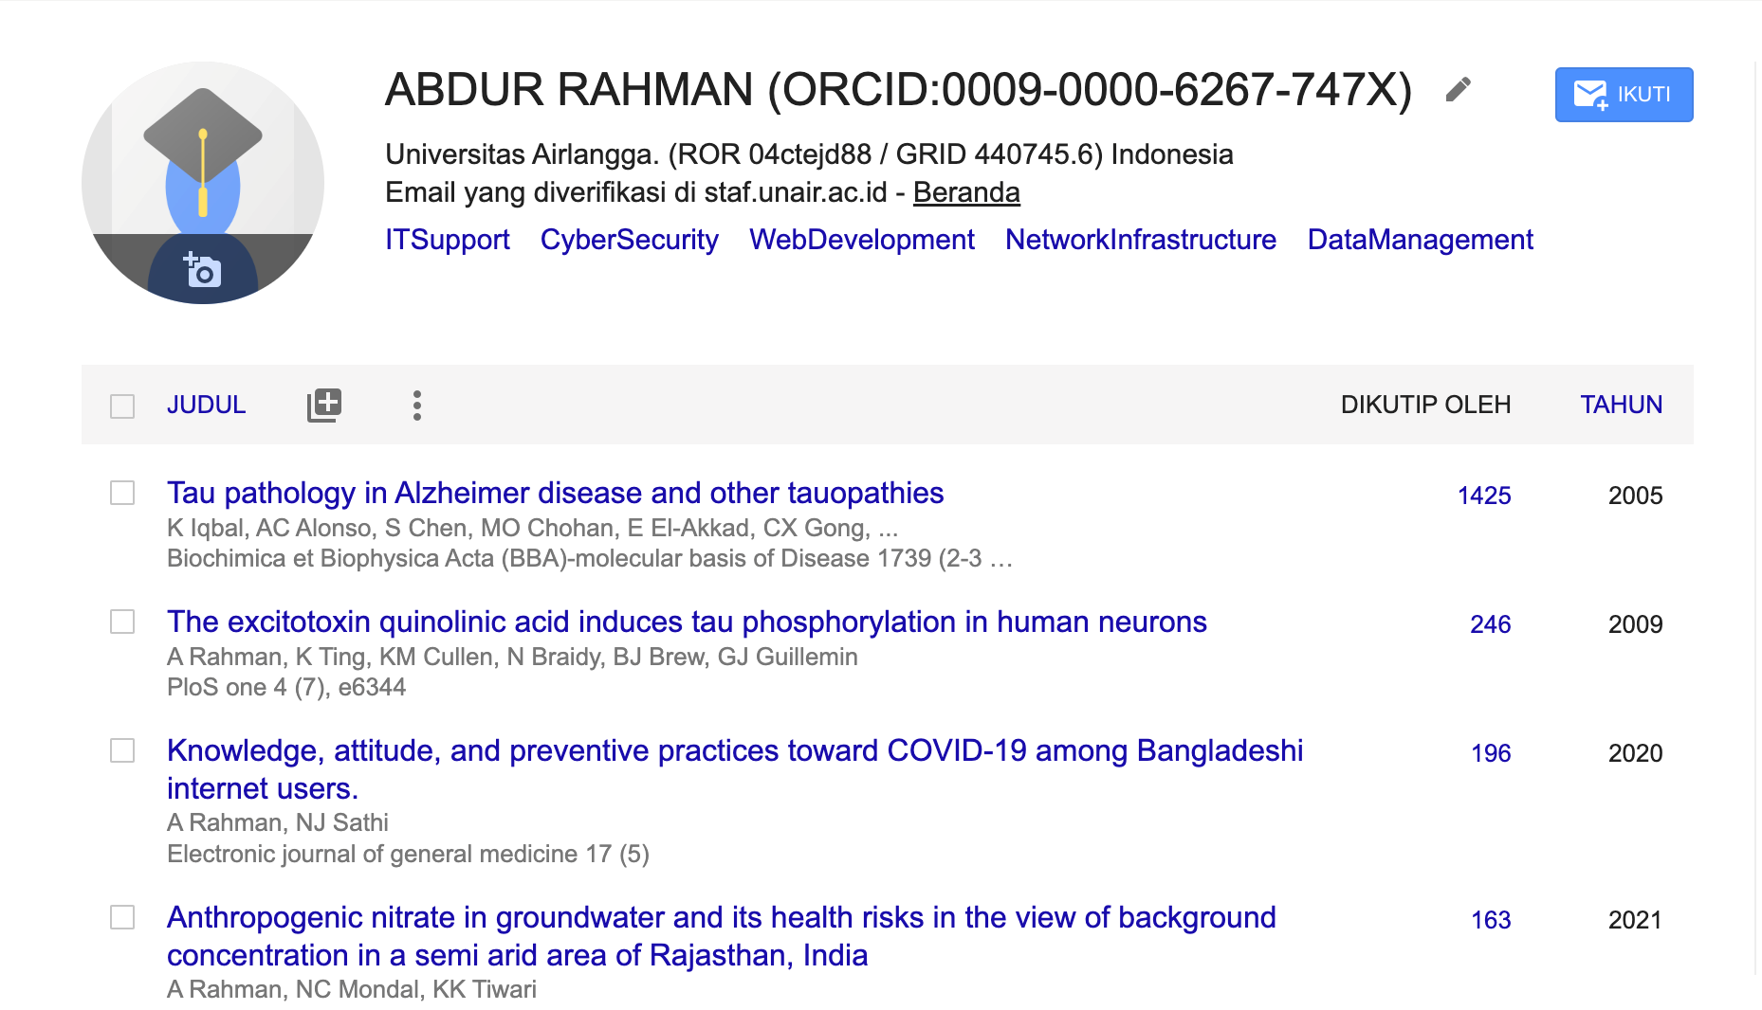The image size is (1762, 1010).
Task: Open the Beranda homepage link
Action: (965, 192)
